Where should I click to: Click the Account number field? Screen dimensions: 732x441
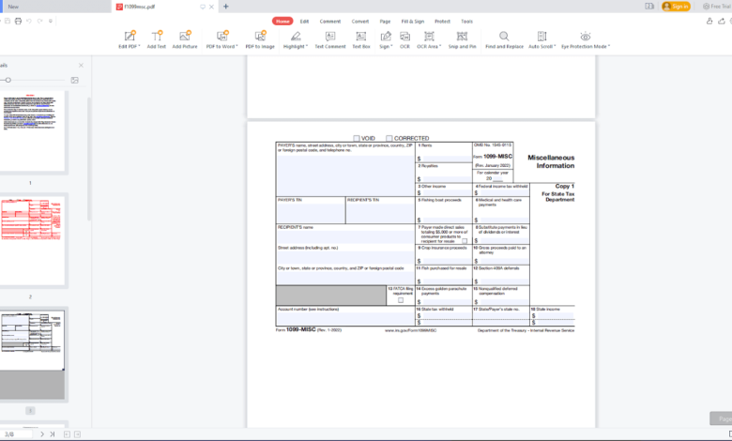[345, 318]
